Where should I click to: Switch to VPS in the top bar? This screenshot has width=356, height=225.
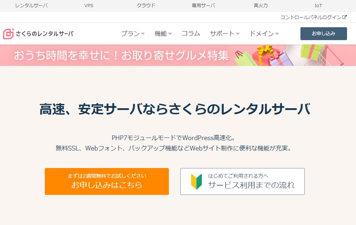89,6
